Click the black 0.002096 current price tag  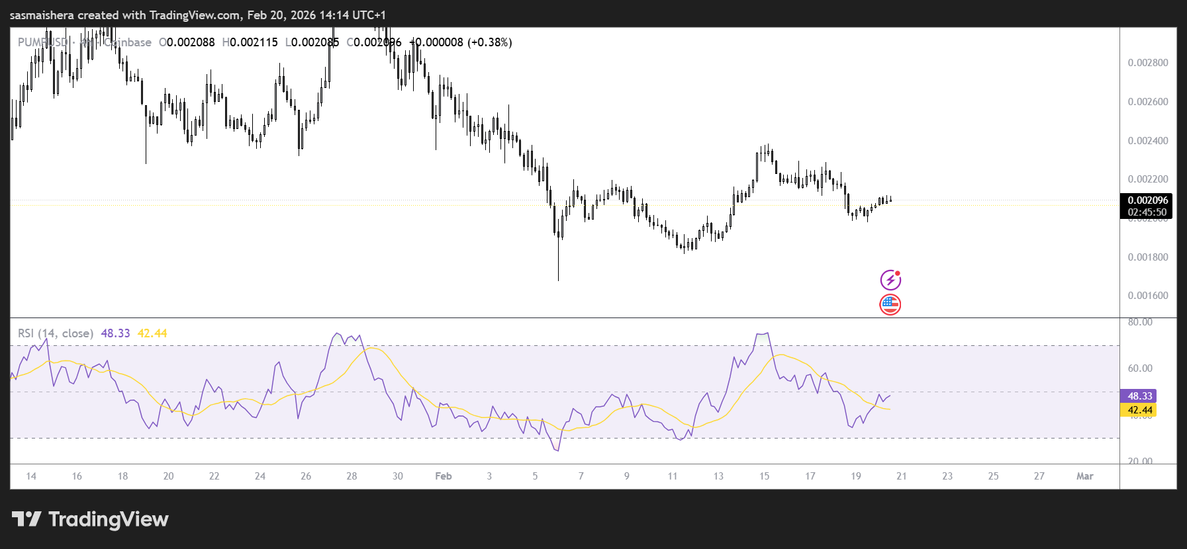pos(1148,200)
